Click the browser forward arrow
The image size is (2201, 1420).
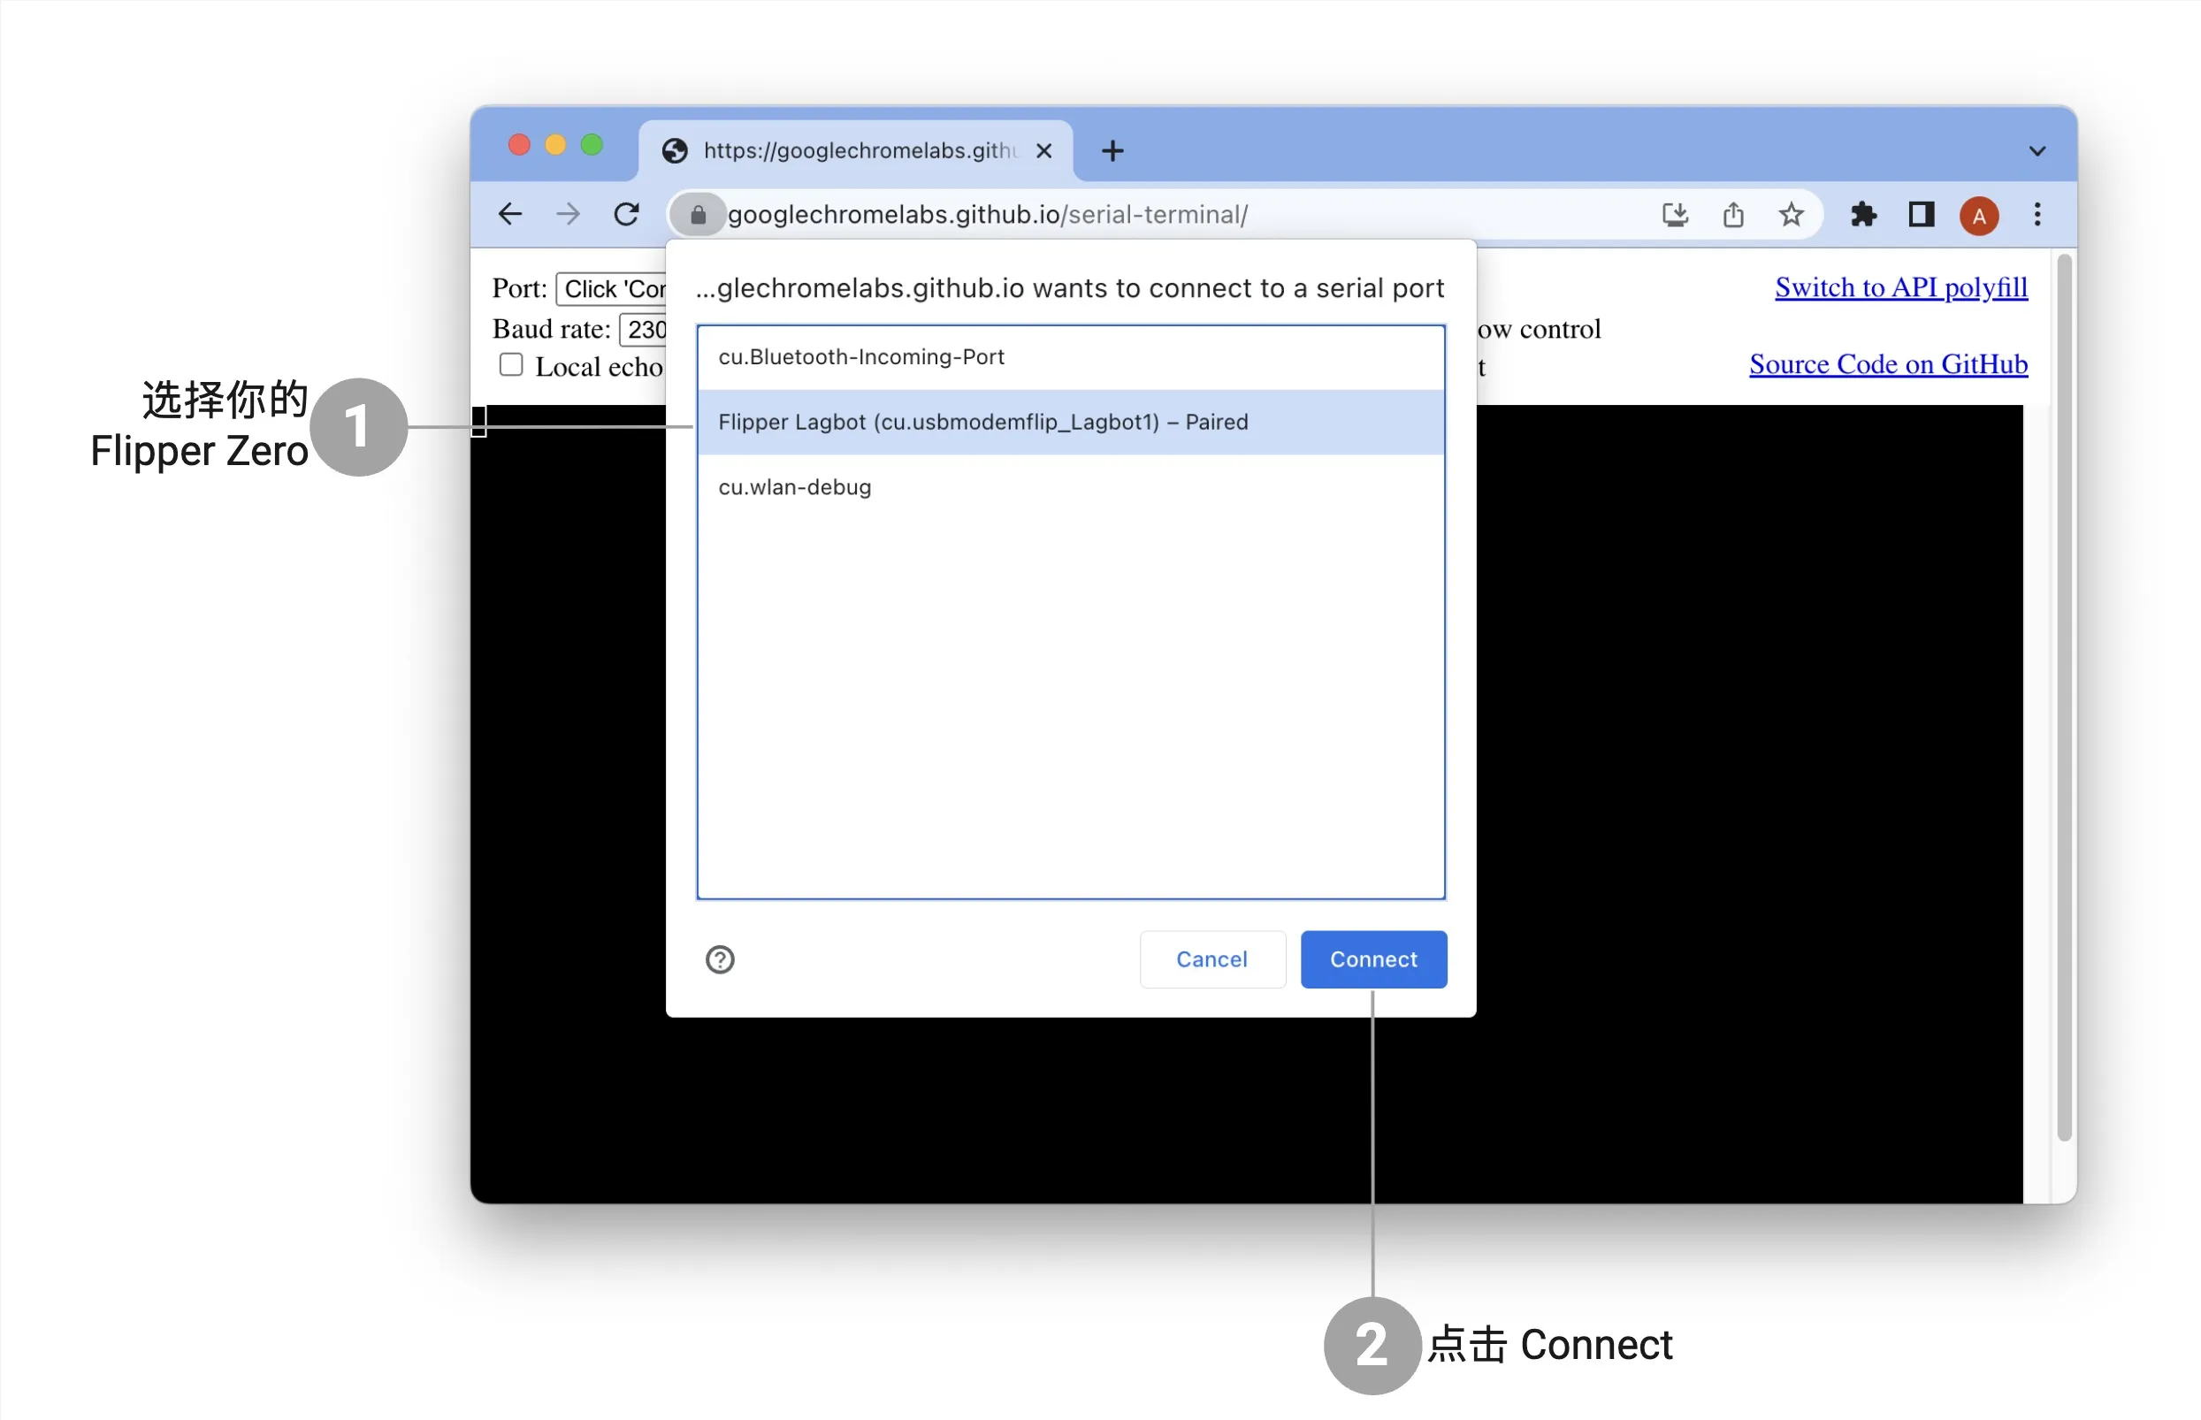tap(568, 215)
